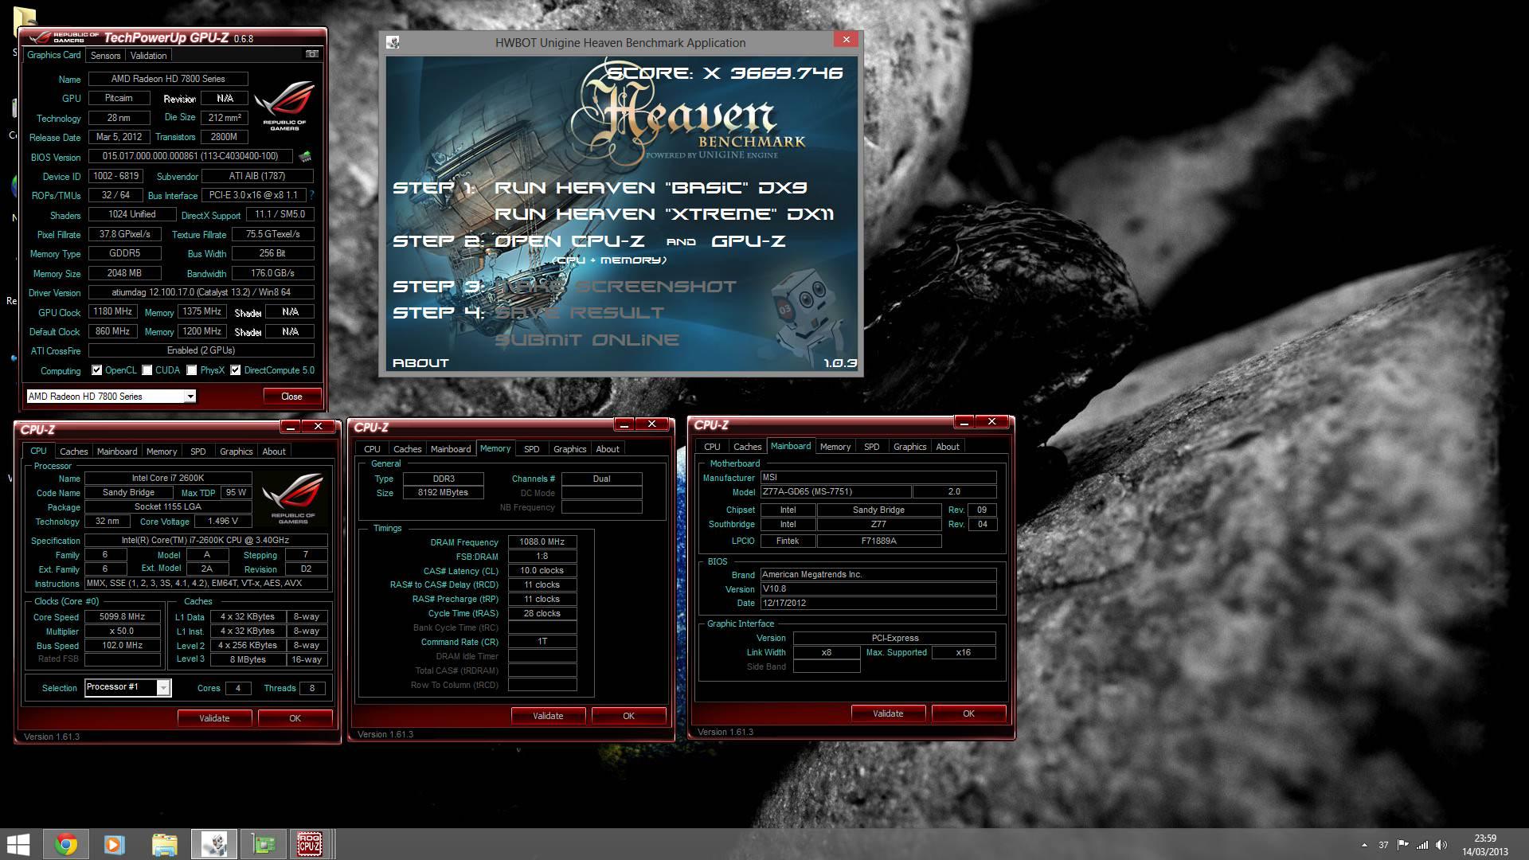Viewport: 1529px width, 860px height.
Task: Select Mainboard tab in CPU-Z Memory window
Action: 451,449
